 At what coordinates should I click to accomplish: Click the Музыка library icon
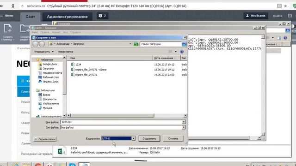40,108
